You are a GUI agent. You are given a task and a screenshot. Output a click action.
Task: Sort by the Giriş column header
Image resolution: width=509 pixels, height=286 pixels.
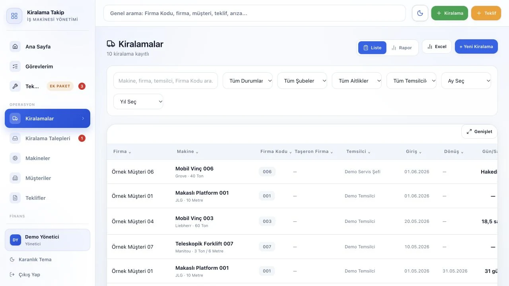414,152
